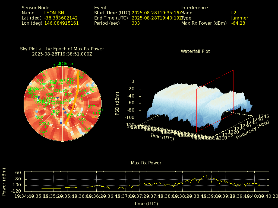
Task: Select the C25 satellite marker
Action: [x=80, y=115]
